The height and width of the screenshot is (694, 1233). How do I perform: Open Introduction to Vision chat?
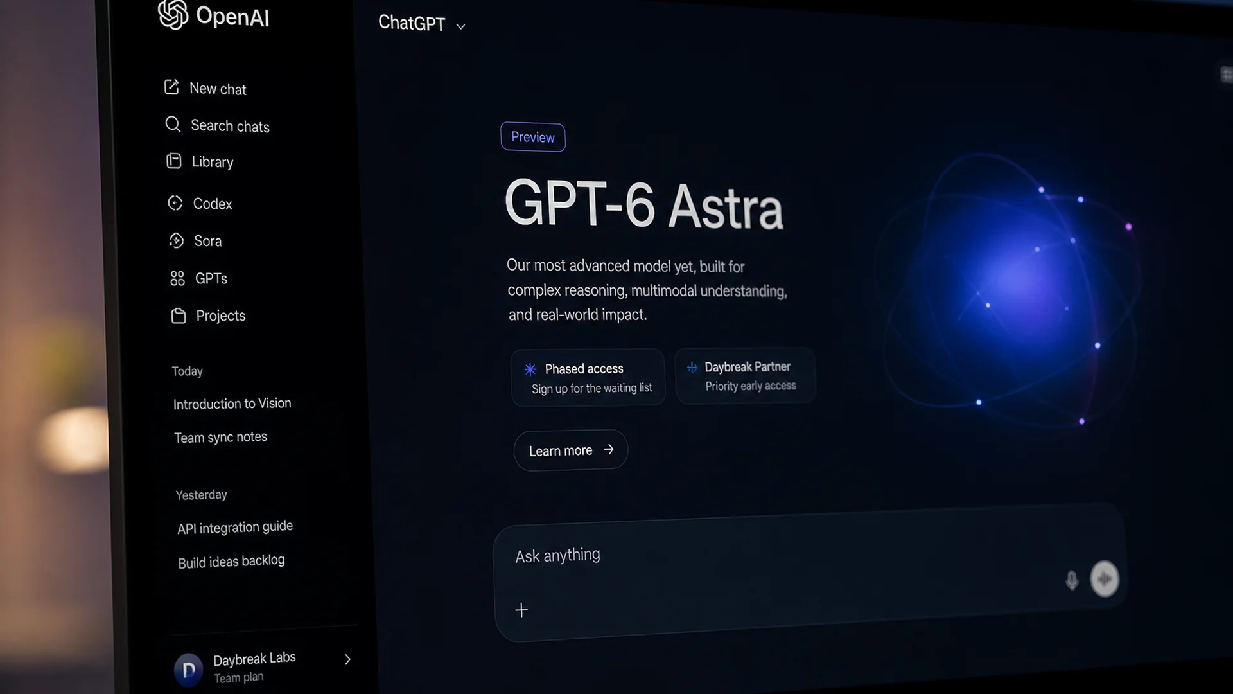pyautogui.click(x=232, y=404)
